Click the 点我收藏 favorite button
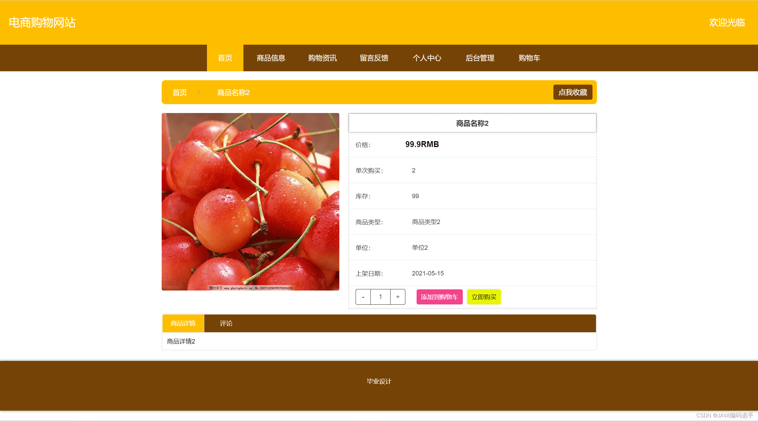The width and height of the screenshot is (758, 421). coord(572,92)
